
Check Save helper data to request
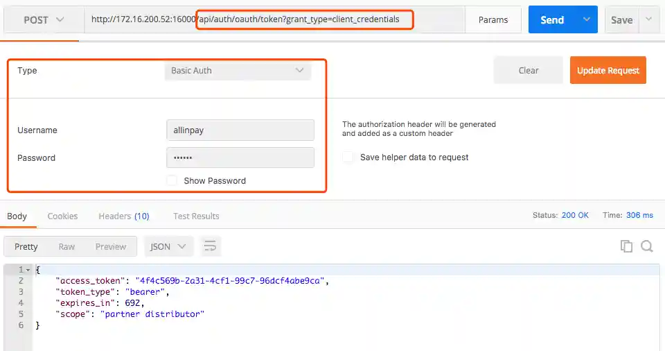(x=348, y=157)
